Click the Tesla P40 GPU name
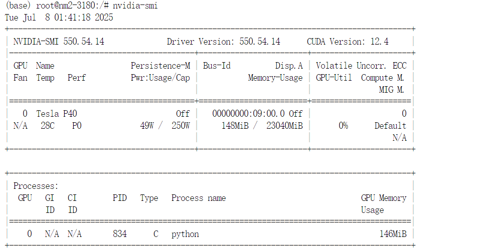480x250 pixels. (x=57, y=114)
